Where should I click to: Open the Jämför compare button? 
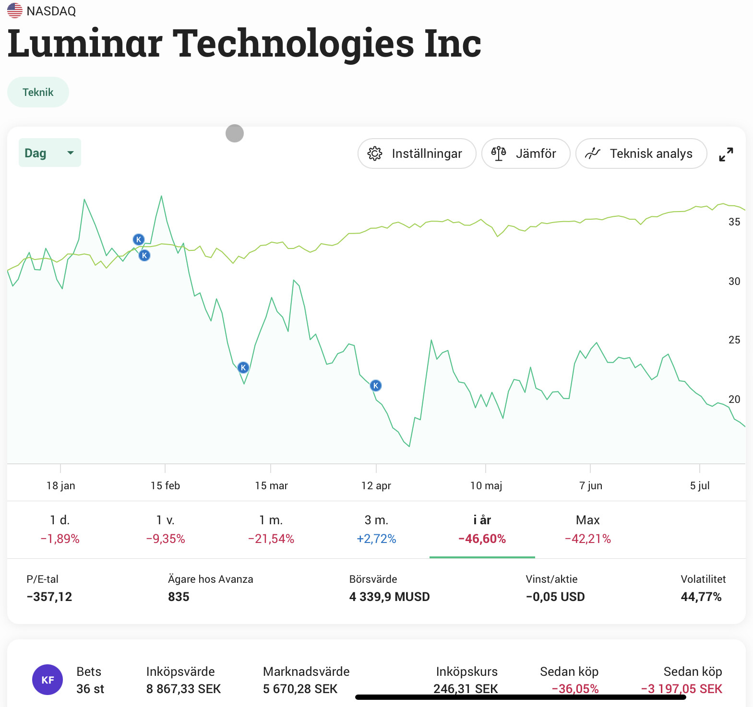[526, 153]
